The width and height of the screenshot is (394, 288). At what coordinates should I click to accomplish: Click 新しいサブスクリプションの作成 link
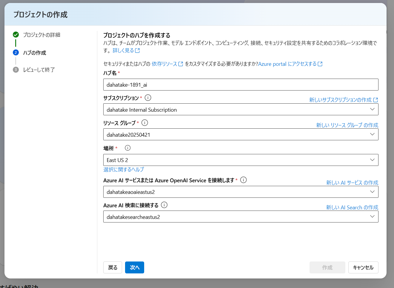341,100
